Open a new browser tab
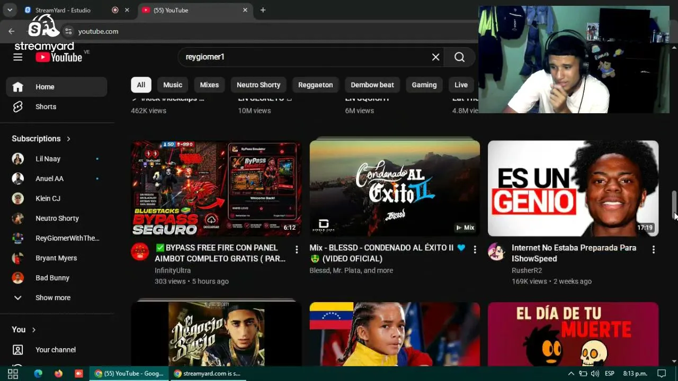This screenshot has width=678, height=381. click(x=263, y=10)
